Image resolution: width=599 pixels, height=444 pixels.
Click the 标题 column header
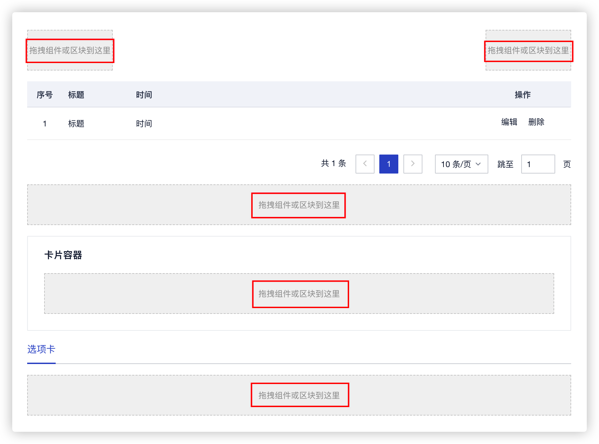pos(76,95)
